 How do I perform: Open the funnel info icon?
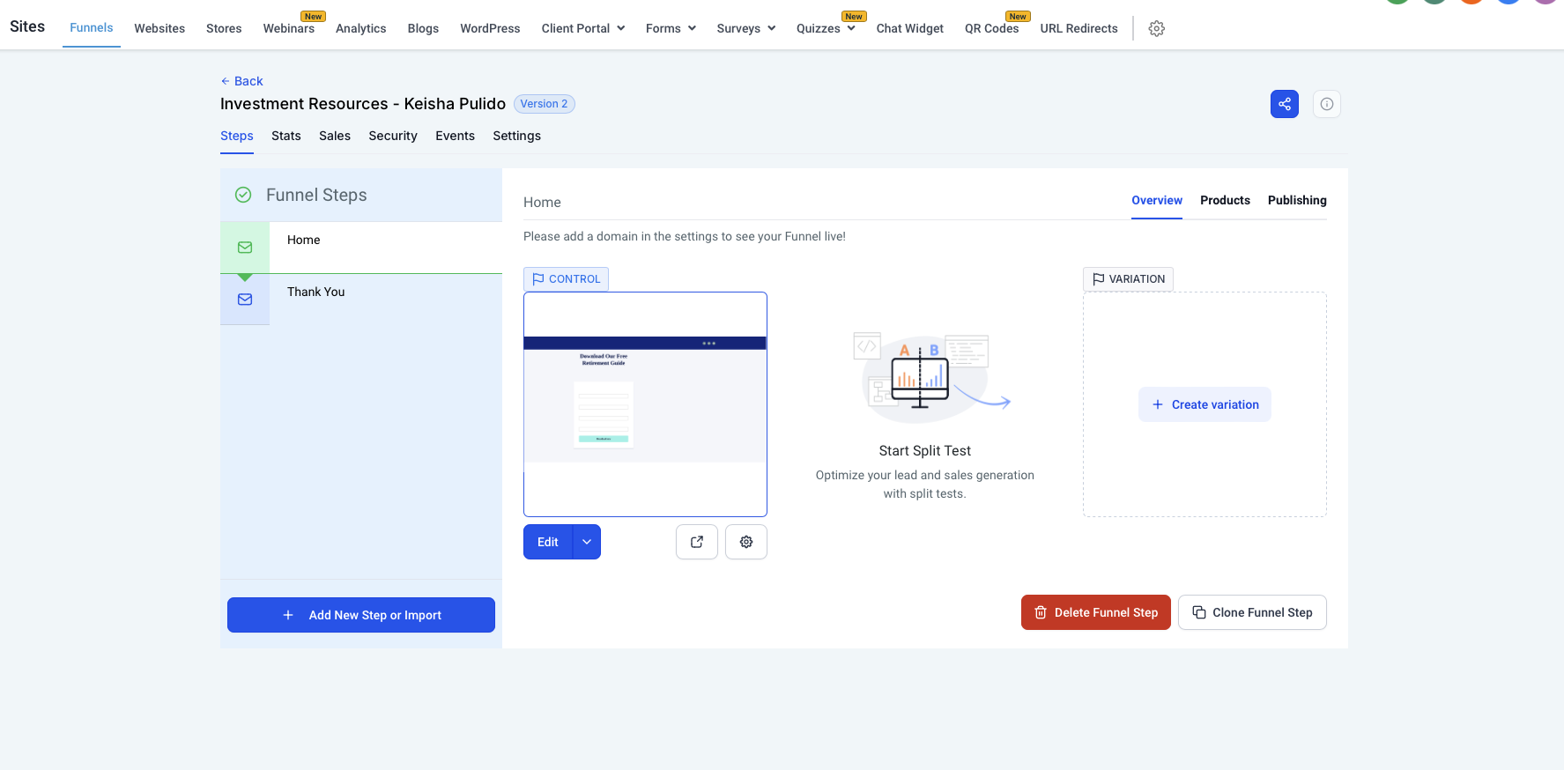click(x=1326, y=104)
